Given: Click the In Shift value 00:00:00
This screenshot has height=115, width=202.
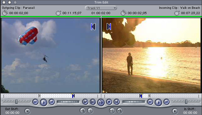Looking at the screenshot, I should point(190,113).
